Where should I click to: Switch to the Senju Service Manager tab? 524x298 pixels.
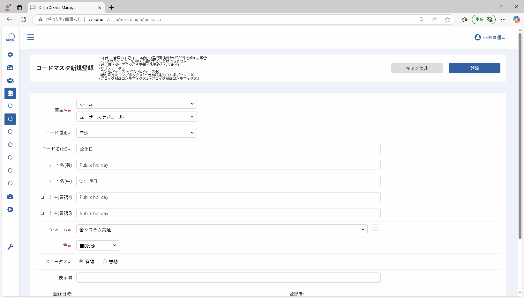[66, 8]
